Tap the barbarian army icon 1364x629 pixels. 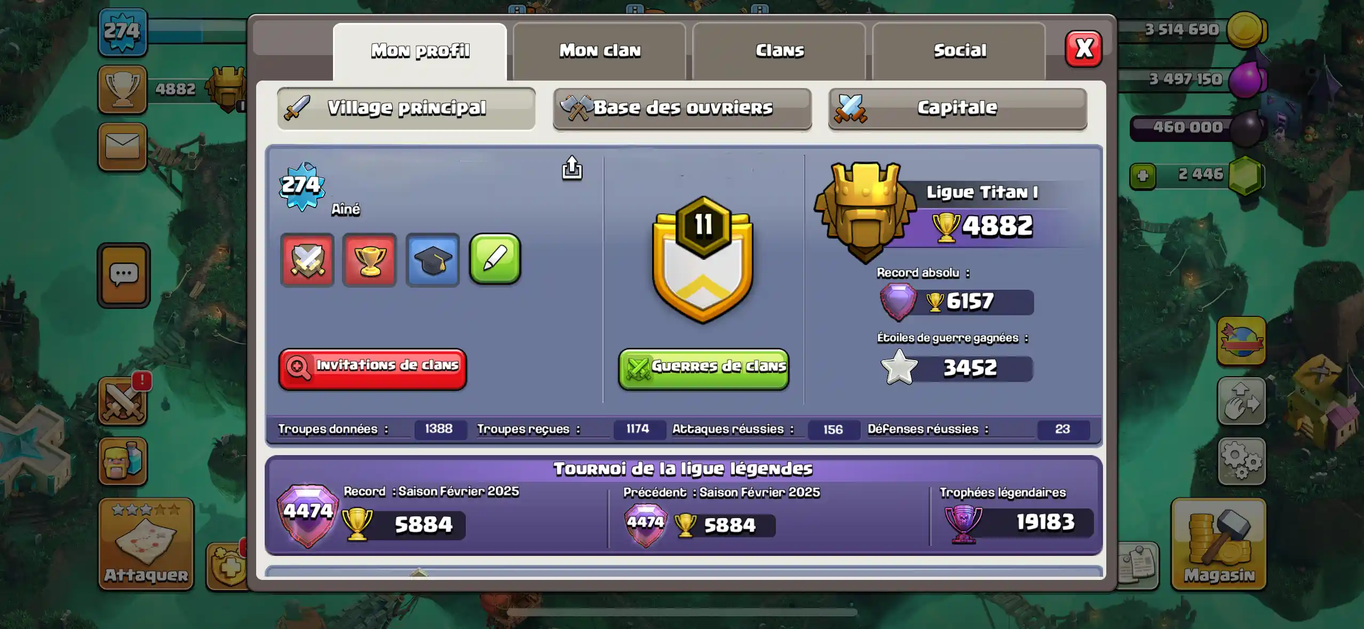coord(123,461)
